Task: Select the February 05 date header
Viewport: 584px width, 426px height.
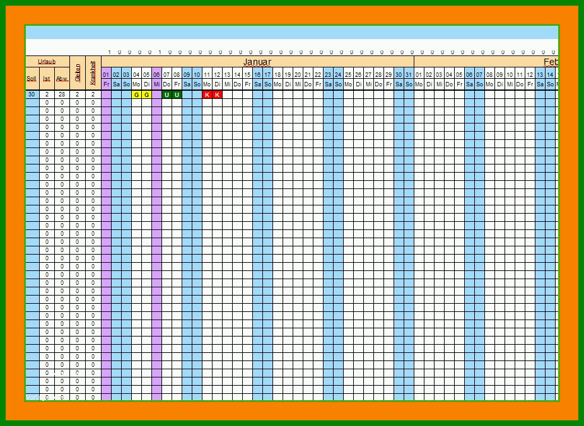Action: pos(459,74)
